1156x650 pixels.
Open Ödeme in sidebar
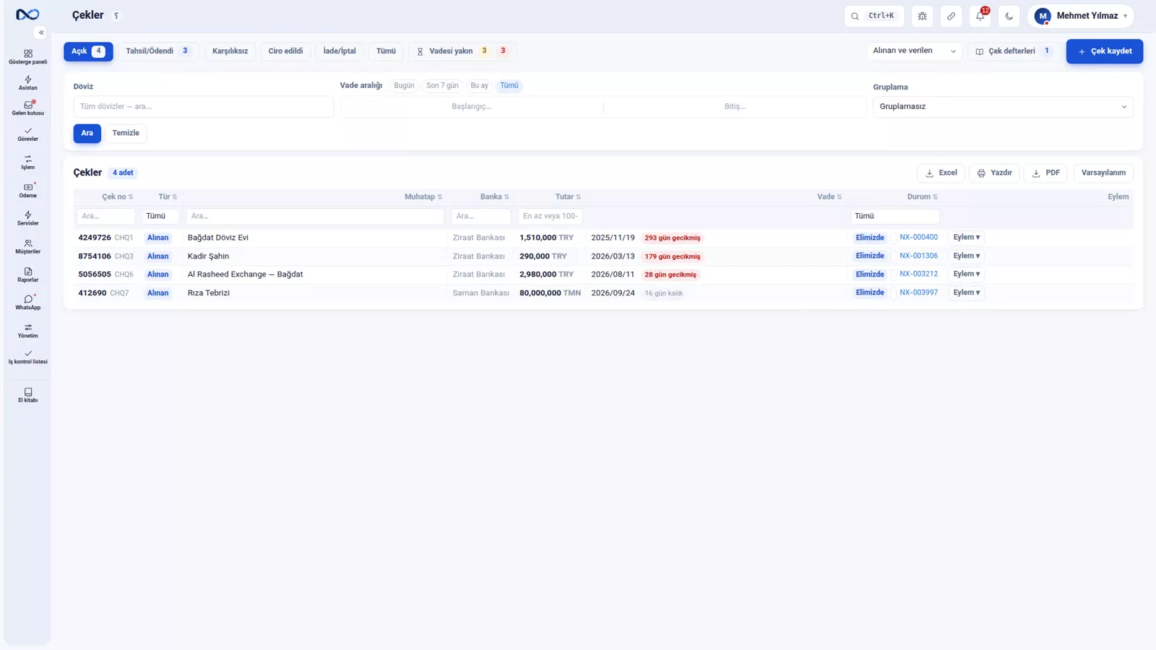tap(27, 191)
